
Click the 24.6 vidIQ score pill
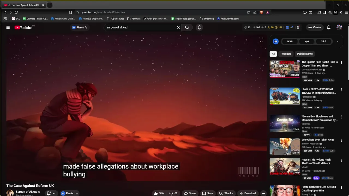pyautogui.click(x=323, y=41)
